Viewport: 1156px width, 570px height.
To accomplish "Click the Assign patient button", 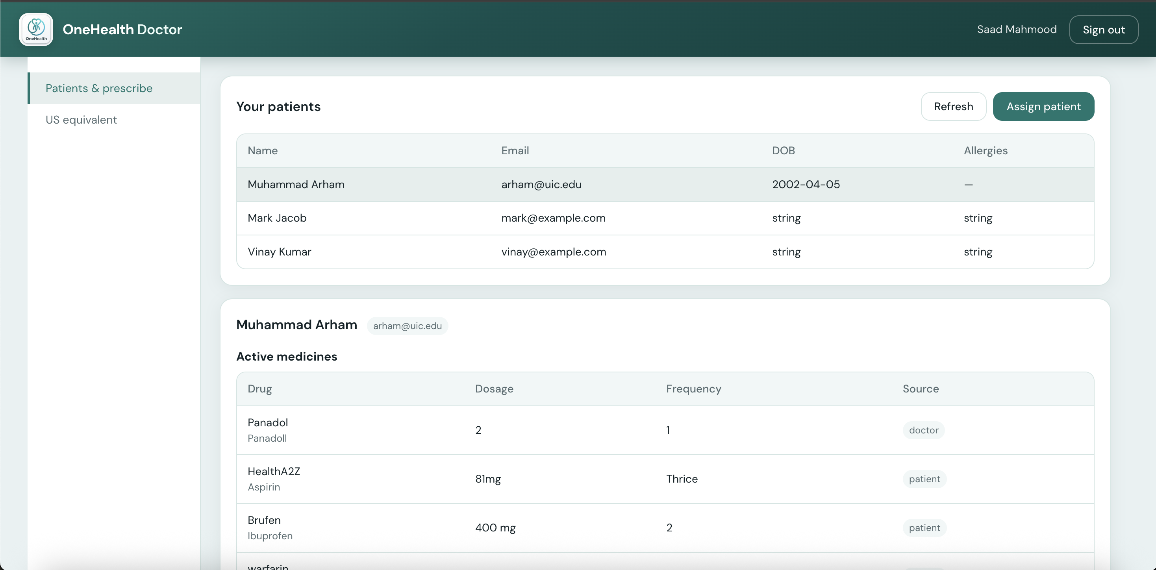I will (x=1043, y=106).
